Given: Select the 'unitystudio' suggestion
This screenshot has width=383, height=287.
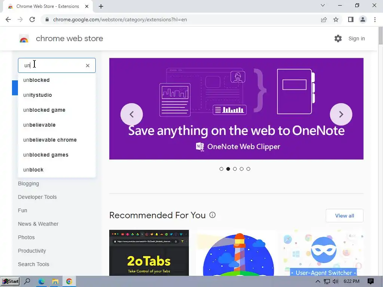Looking at the screenshot, I should coord(57,95).
